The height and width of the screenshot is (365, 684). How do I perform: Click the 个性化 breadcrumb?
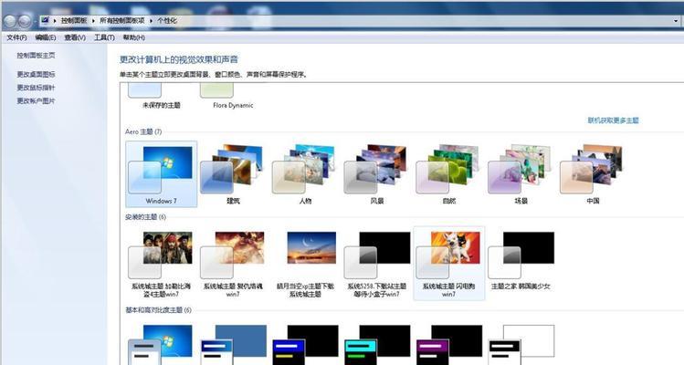pos(166,20)
